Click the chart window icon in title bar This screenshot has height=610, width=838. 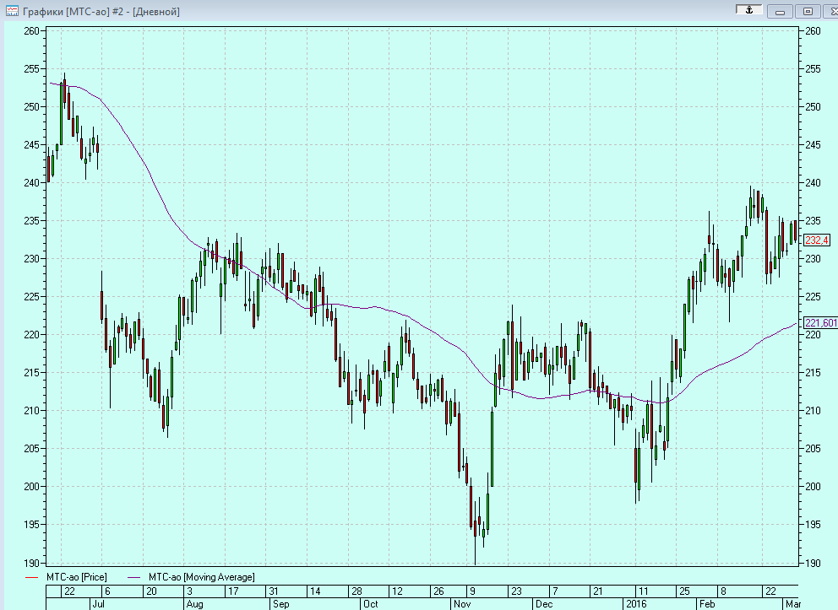pyautogui.click(x=12, y=11)
